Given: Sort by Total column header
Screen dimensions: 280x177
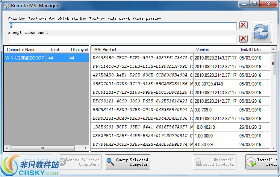Looking at the screenshot, I should [x=57, y=50].
